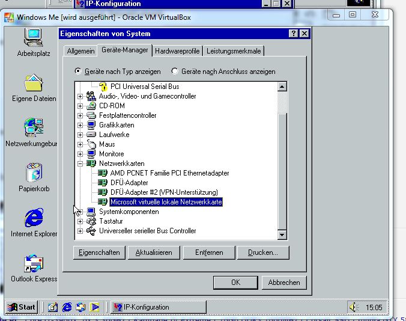Expand the Laufwerke tree node

pos(80,135)
